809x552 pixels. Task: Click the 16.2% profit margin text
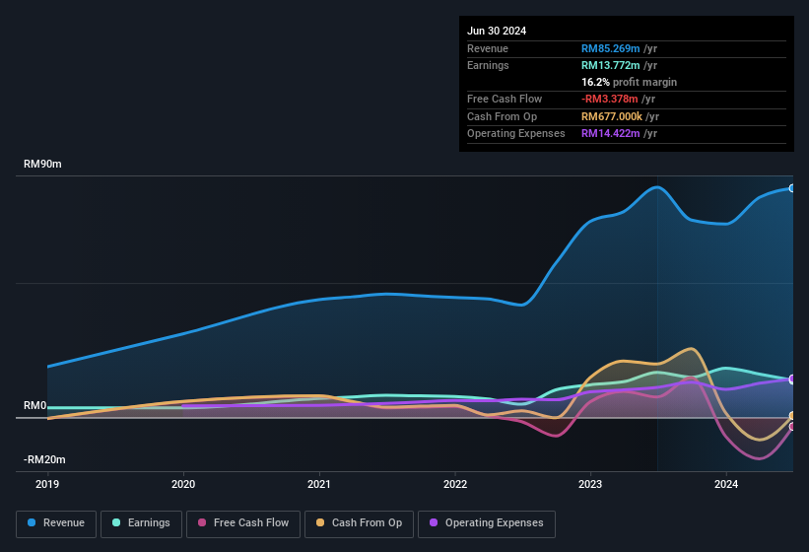tap(629, 82)
